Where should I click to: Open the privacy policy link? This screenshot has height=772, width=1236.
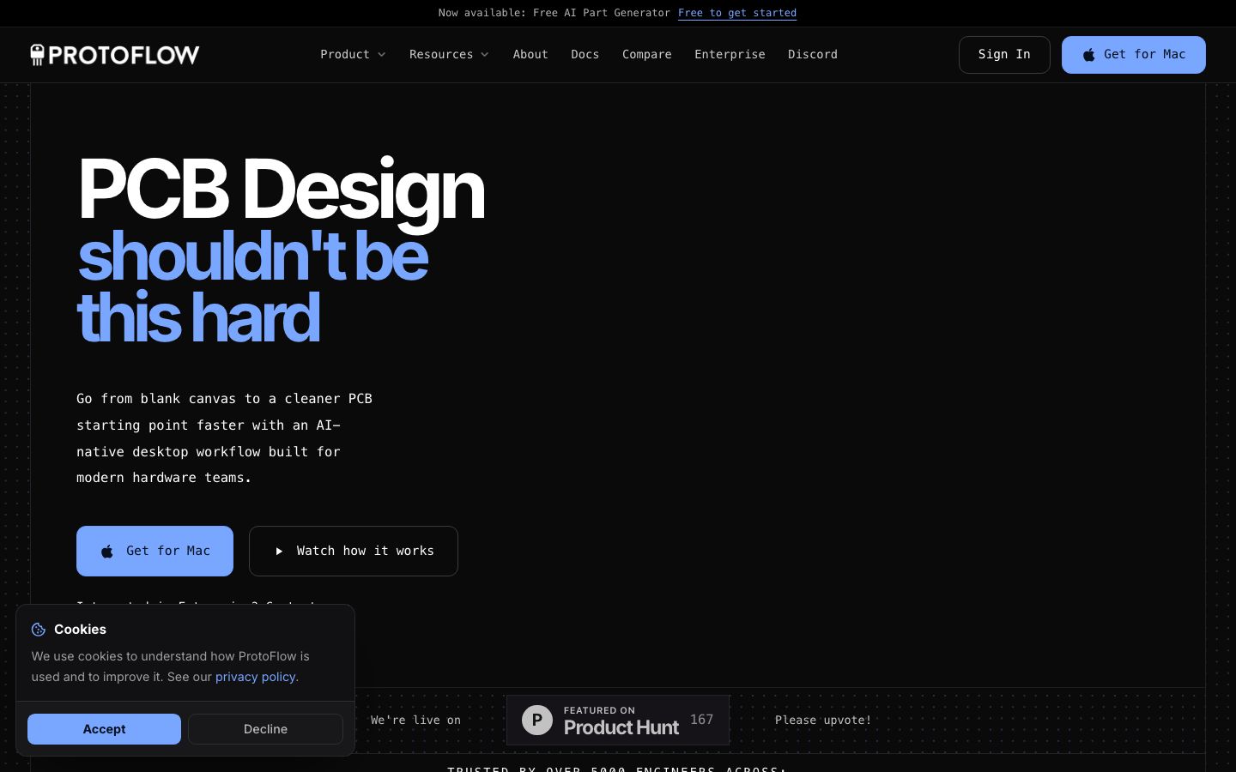click(256, 677)
